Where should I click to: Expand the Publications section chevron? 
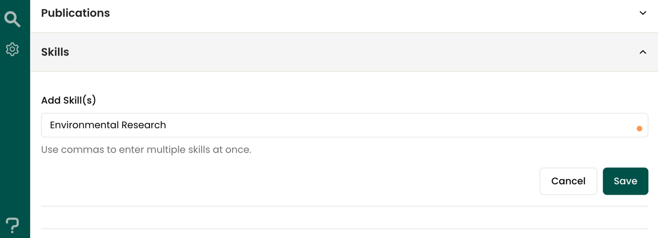pyautogui.click(x=643, y=13)
